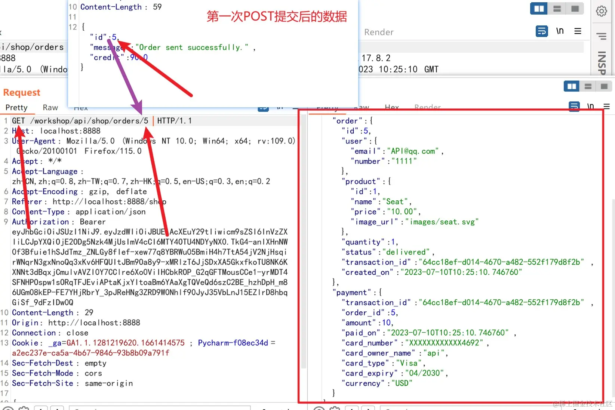
Task: Toggle \n non-printable characters in upper response panel
Action: 560,31
